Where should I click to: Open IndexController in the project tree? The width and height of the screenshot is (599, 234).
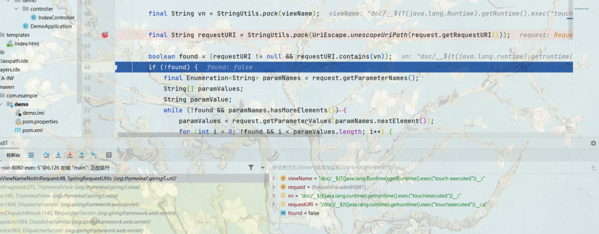pyautogui.click(x=57, y=18)
